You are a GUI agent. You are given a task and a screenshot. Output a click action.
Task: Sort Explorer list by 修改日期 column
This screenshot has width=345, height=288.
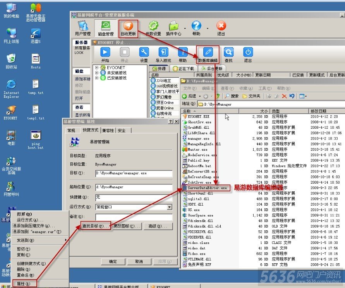(x=326, y=111)
